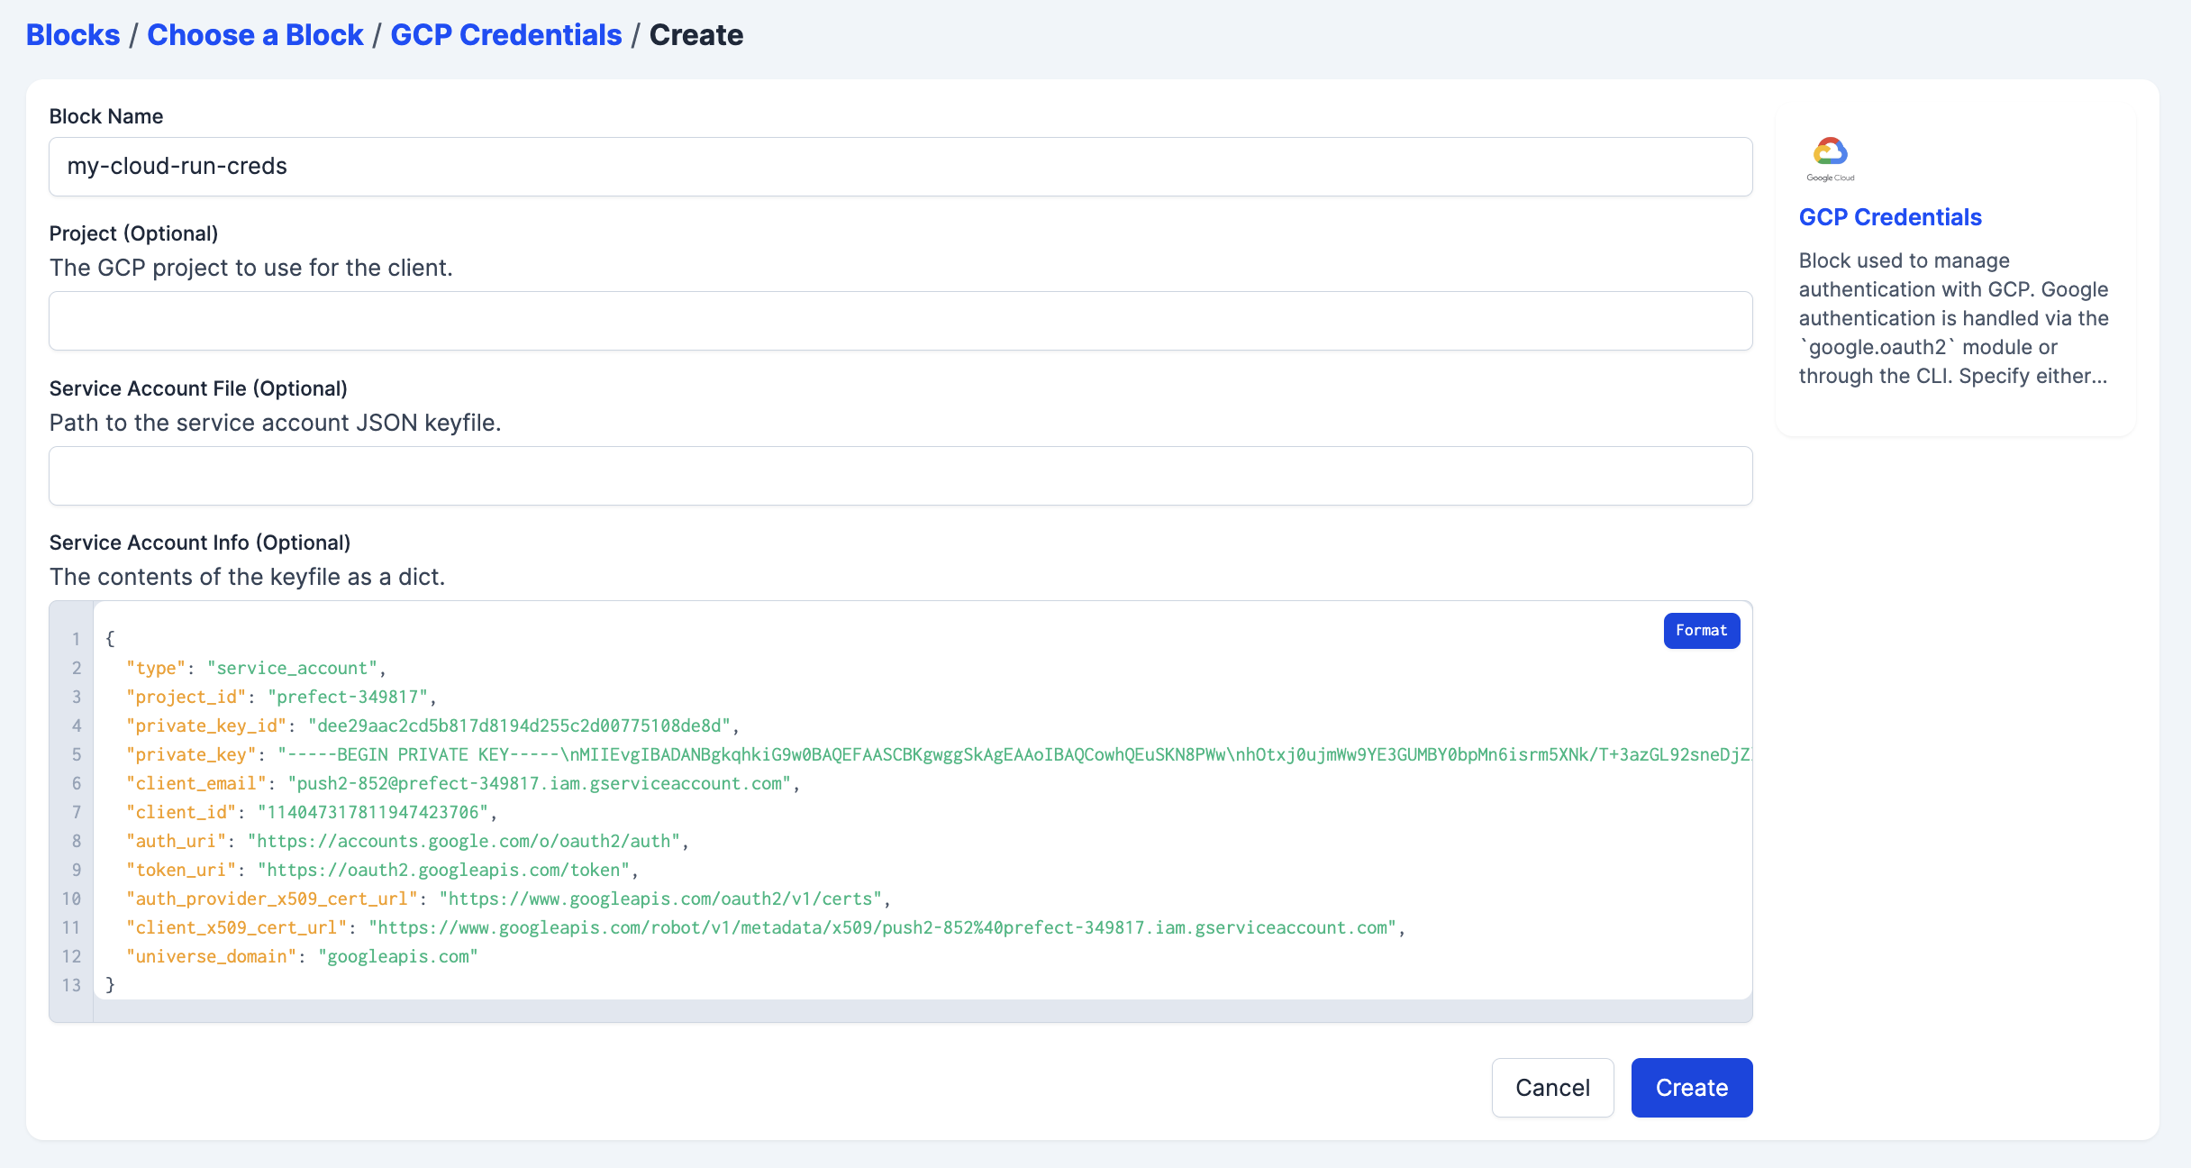Click the client_id value "114047317811947423706"
The width and height of the screenshot is (2191, 1168).
[x=373, y=812]
